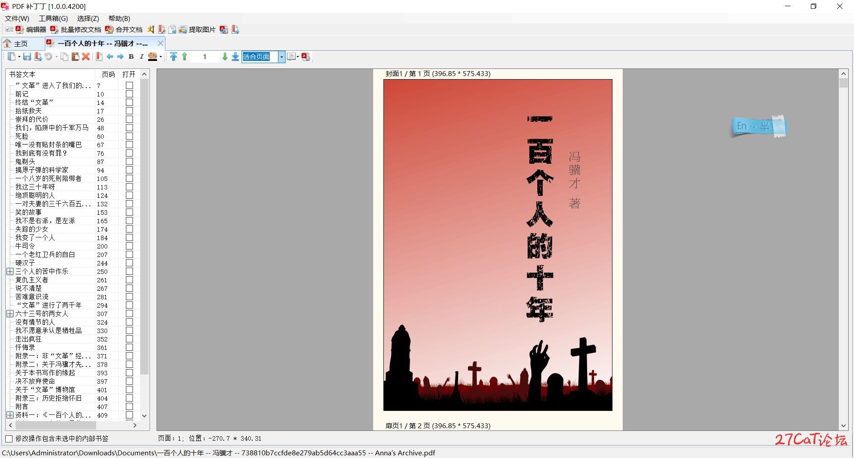
Task: Click the paste clipboard icon
Action: (x=75, y=56)
